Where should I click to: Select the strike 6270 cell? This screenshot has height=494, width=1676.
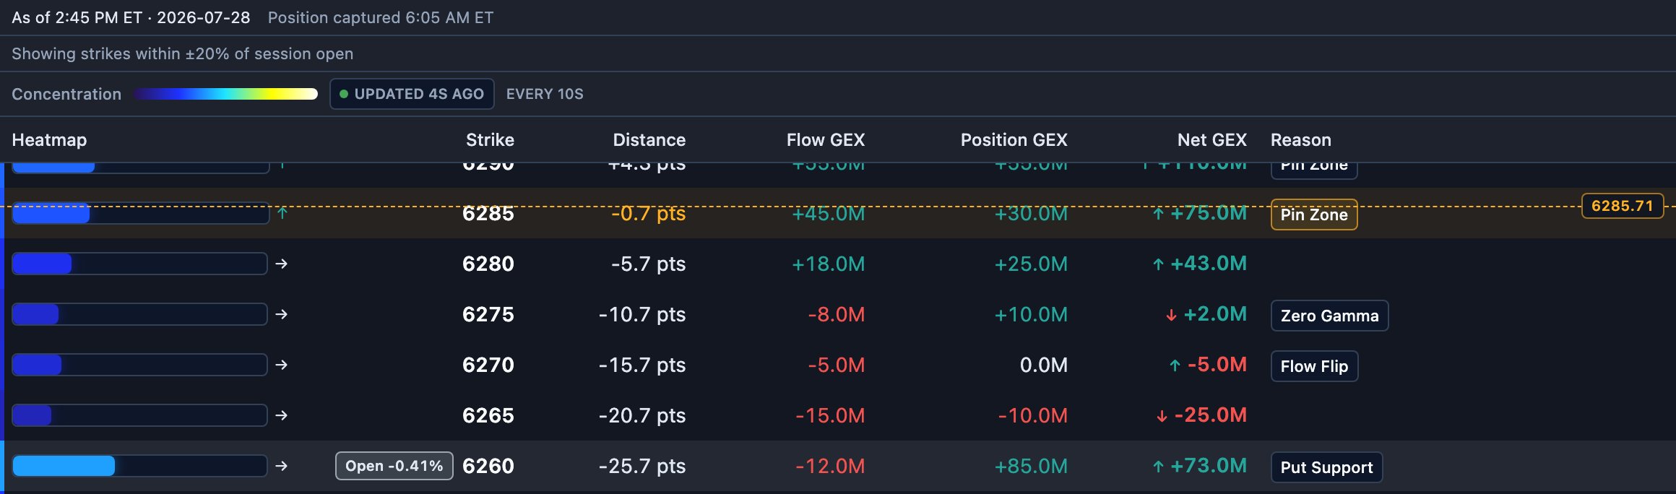[488, 365]
